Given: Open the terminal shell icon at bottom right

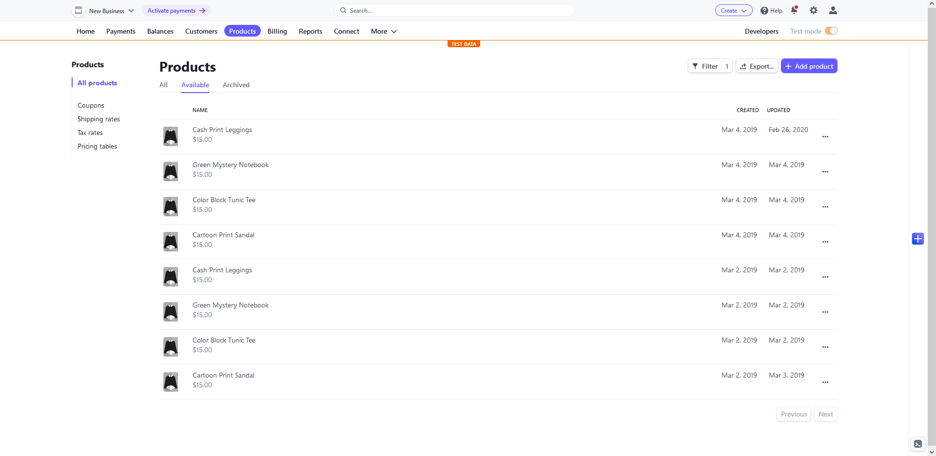Looking at the screenshot, I should 918,444.
